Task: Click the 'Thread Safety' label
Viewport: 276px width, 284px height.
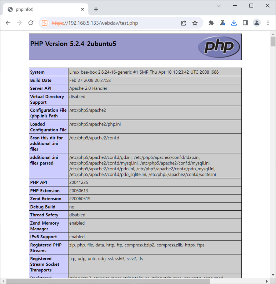Action: (44, 215)
